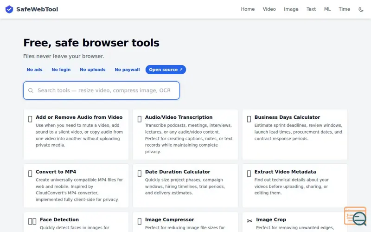Open Audio/Video Transcription tool title
371x232 pixels.
pyautogui.click(x=179, y=117)
